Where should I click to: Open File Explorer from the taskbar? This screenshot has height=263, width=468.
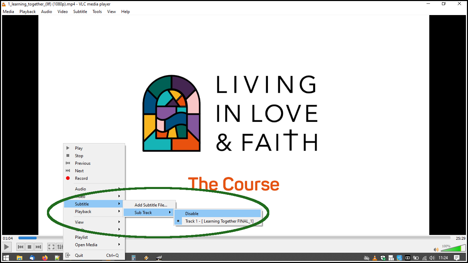coord(20,258)
